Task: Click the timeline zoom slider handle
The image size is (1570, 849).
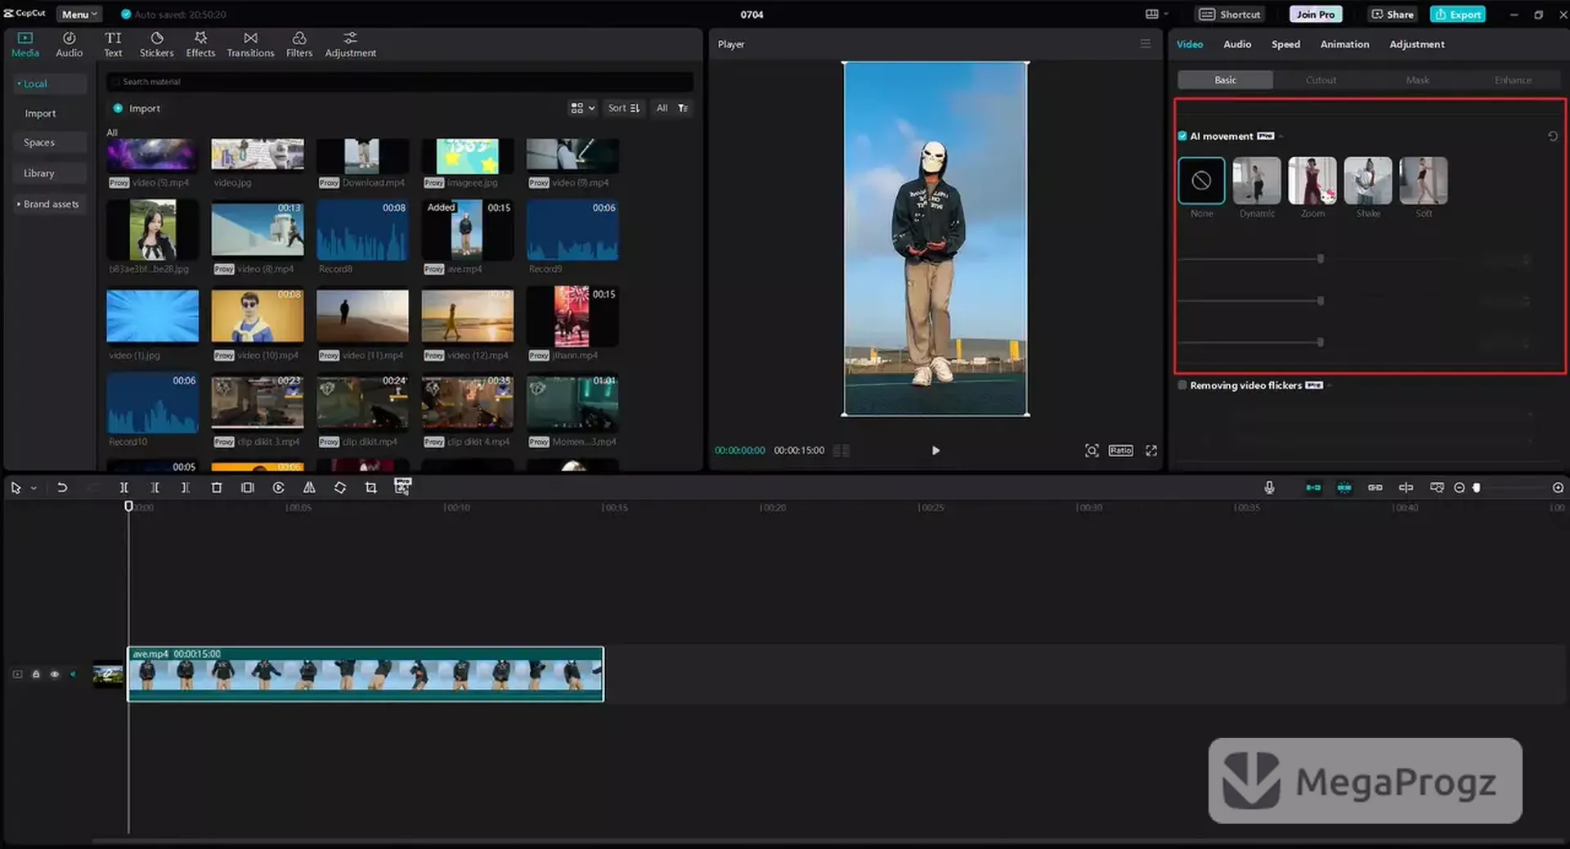Action: 1476,487
